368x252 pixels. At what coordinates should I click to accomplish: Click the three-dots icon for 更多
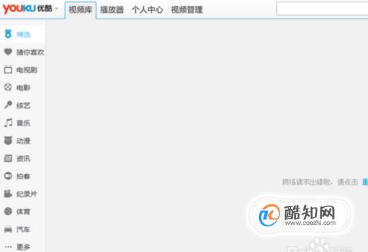pyautogui.click(x=8, y=247)
